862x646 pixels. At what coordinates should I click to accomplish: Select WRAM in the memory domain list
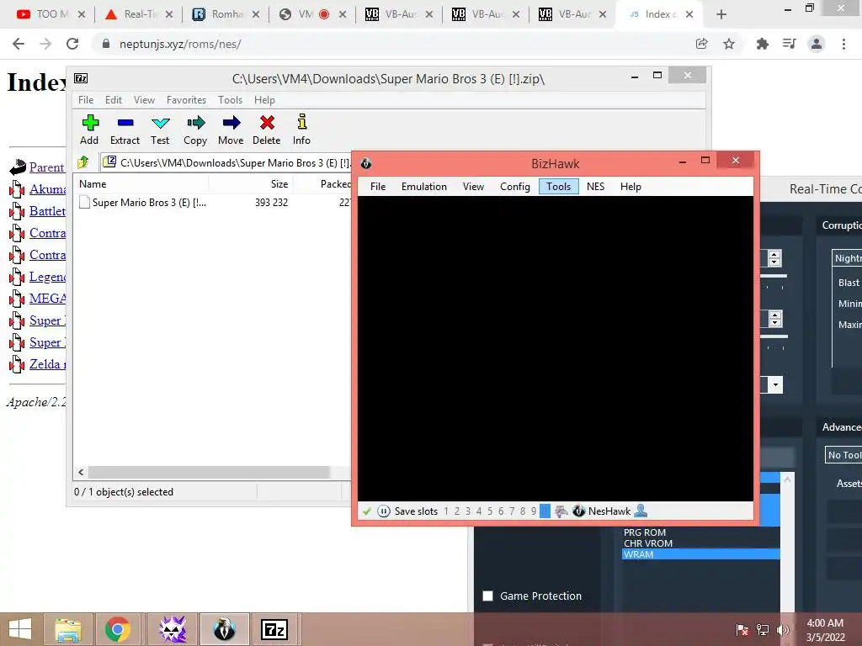(701, 554)
